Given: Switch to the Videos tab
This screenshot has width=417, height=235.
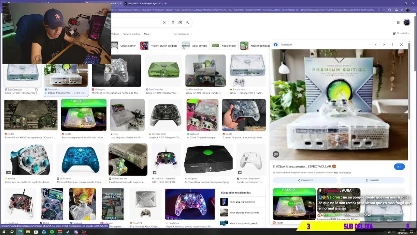Looking at the screenshot, I should pyautogui.click(x=115, y=34).
